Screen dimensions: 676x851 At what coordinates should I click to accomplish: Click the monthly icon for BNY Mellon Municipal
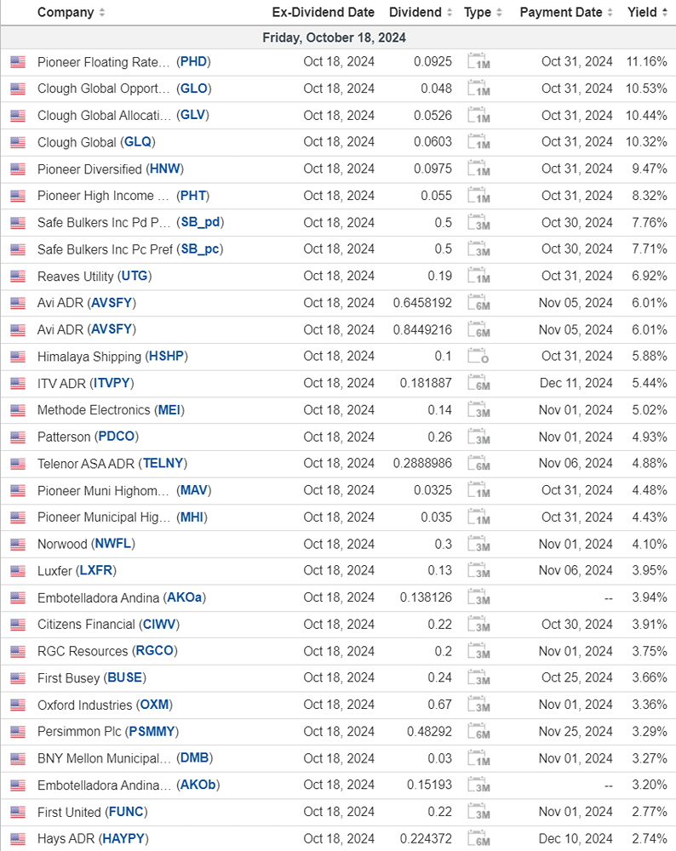(478, 758)
